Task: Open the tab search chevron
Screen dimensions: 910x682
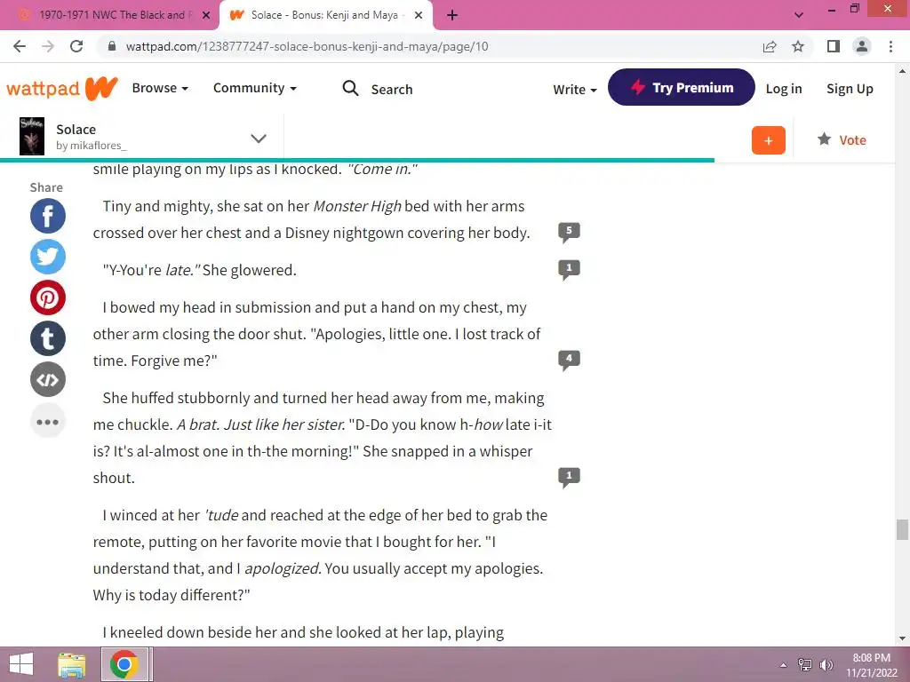Action: tap(799, 15)
